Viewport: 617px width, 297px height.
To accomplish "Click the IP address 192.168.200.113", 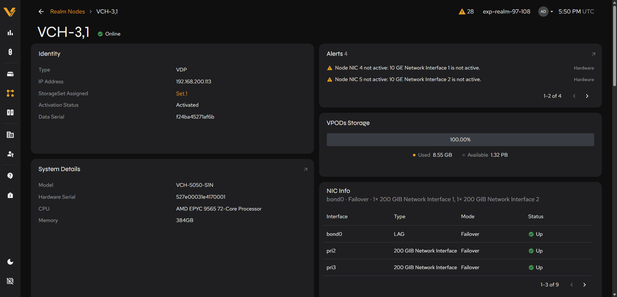I will [193, 82].
